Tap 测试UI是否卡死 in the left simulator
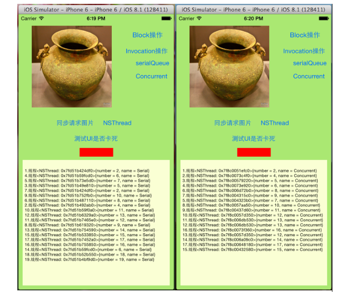343x299 pixels. tap(96, 138)
